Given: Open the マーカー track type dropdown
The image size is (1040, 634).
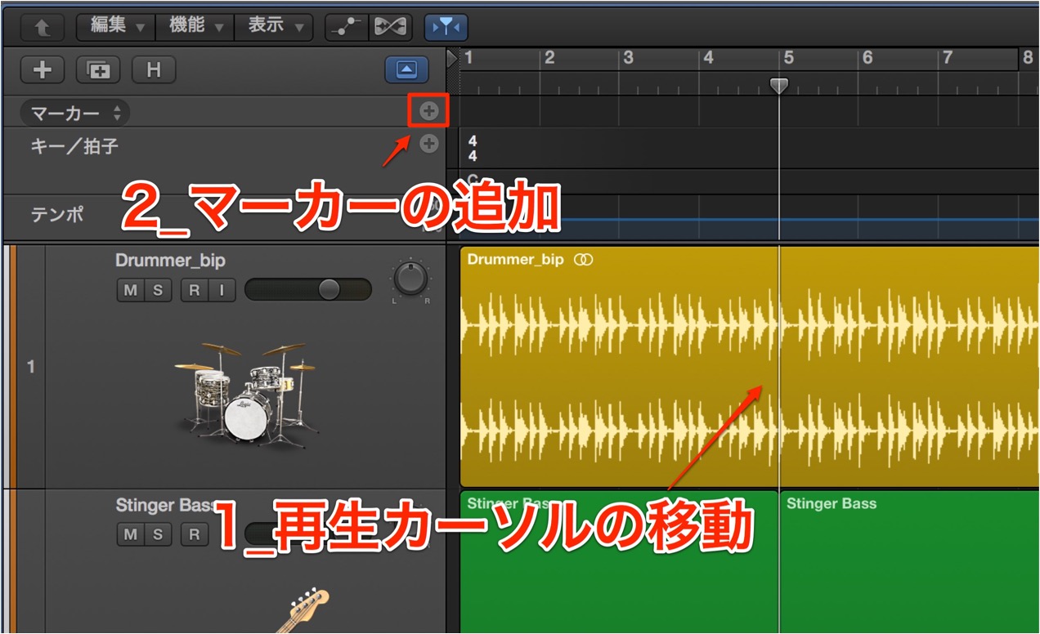Looking at the screenshot, I should coord(75,113).
